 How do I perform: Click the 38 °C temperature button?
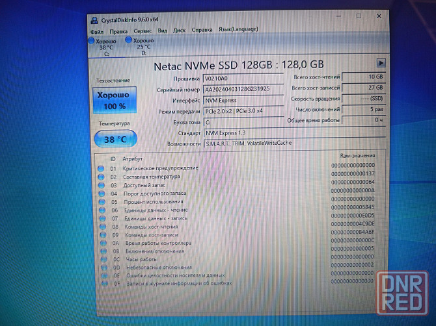116,139
